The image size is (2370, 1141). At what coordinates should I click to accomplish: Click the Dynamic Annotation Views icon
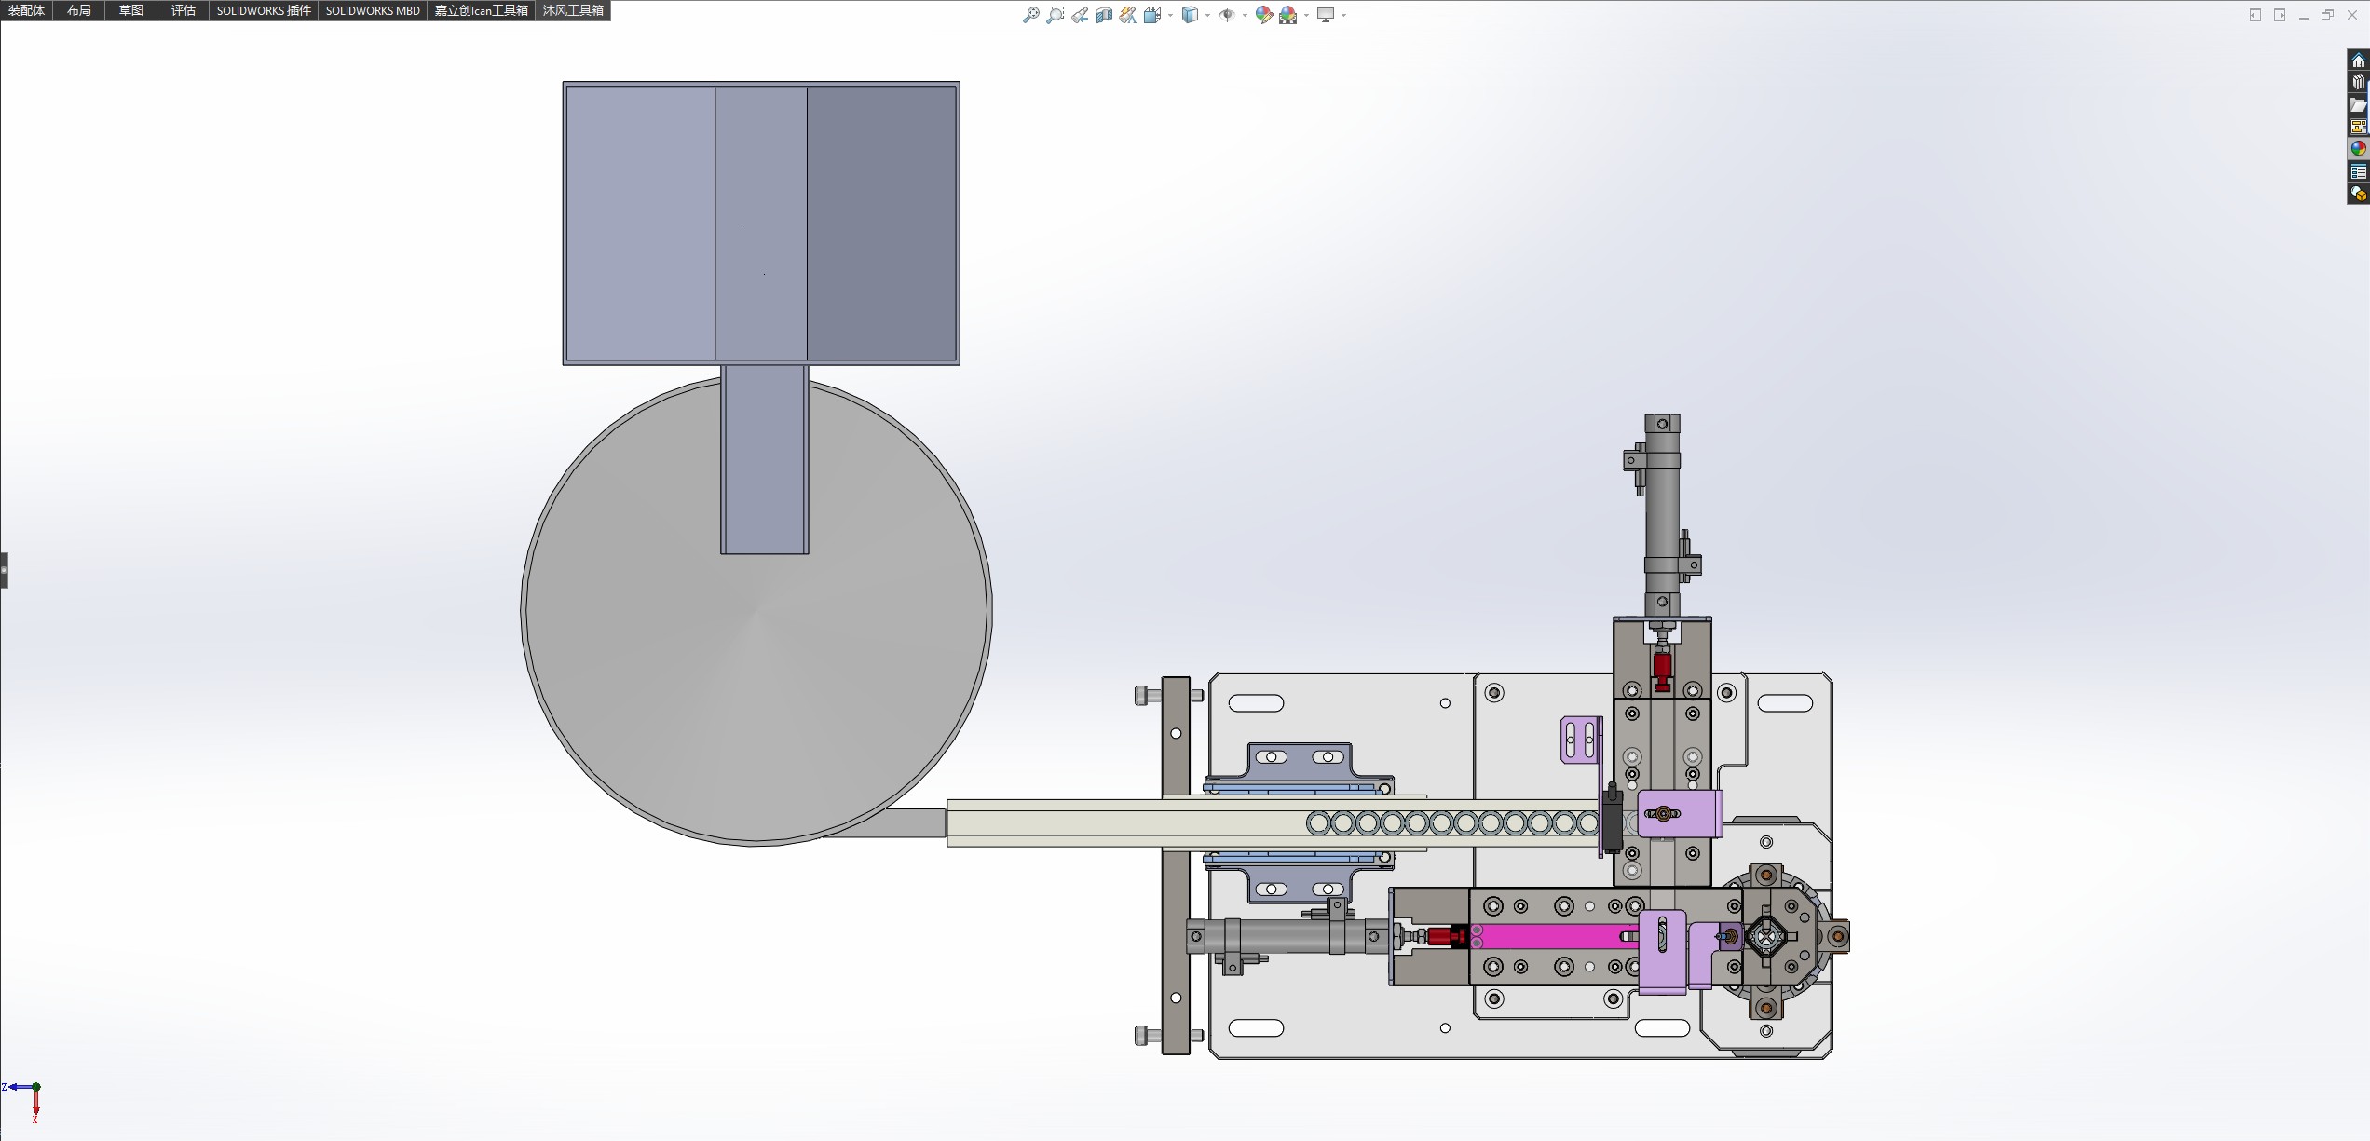pyautogui.click(x=1128, y=15)
